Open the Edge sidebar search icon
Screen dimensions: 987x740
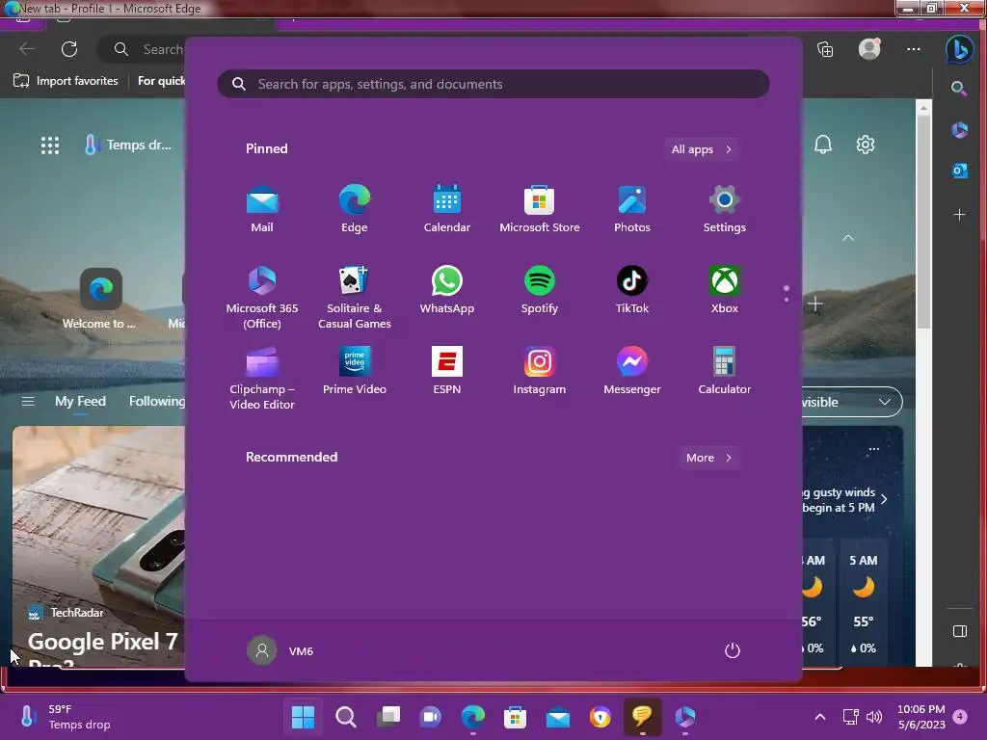click(959, 88)
